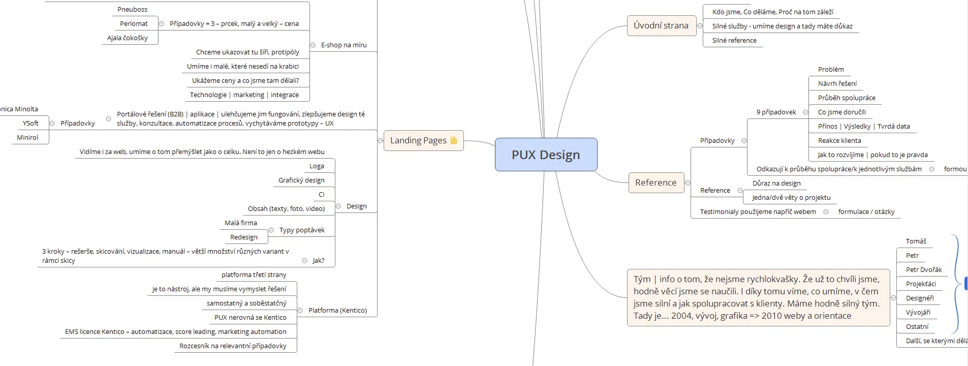Select the PUX nerovná se Kentico node

(250, 318)
